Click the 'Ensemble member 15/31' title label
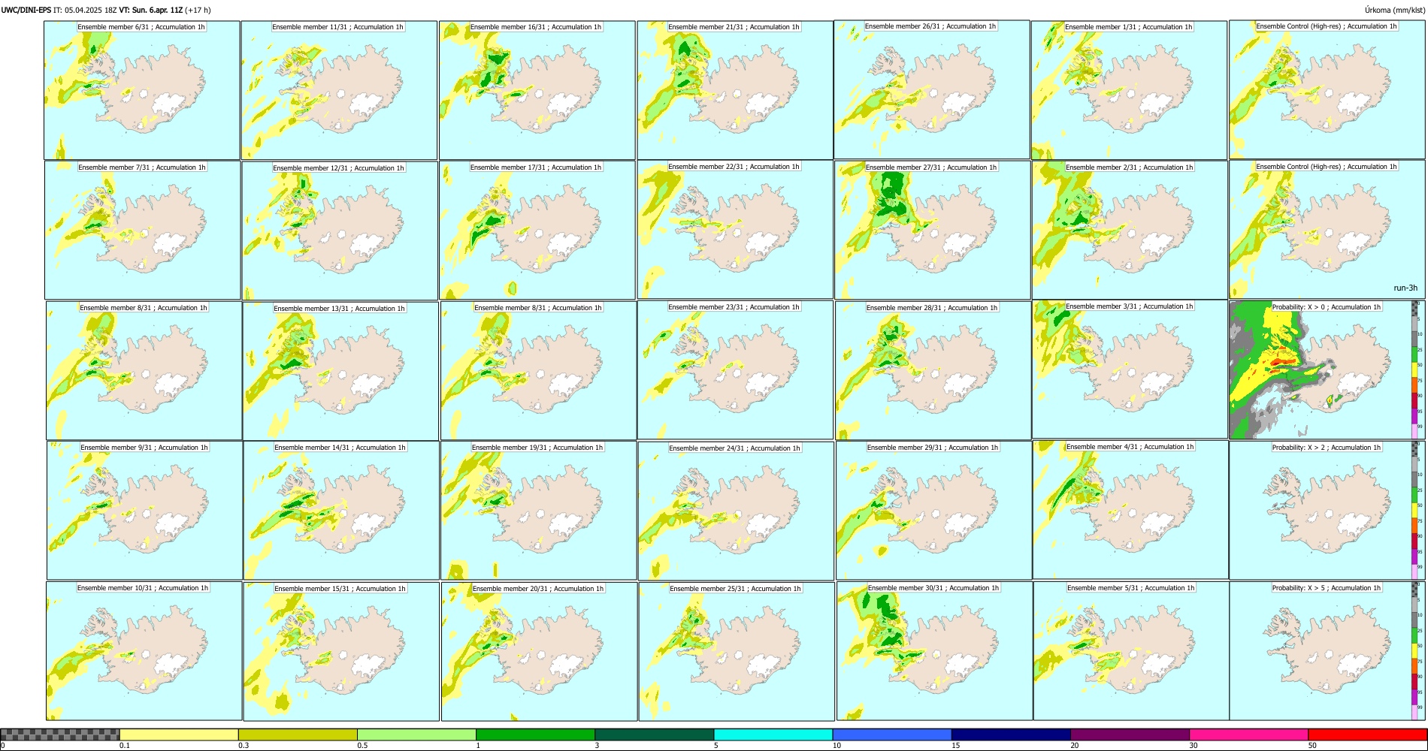Image resolution: width=1428 pixels, height=751 pixels. [340, 589]
